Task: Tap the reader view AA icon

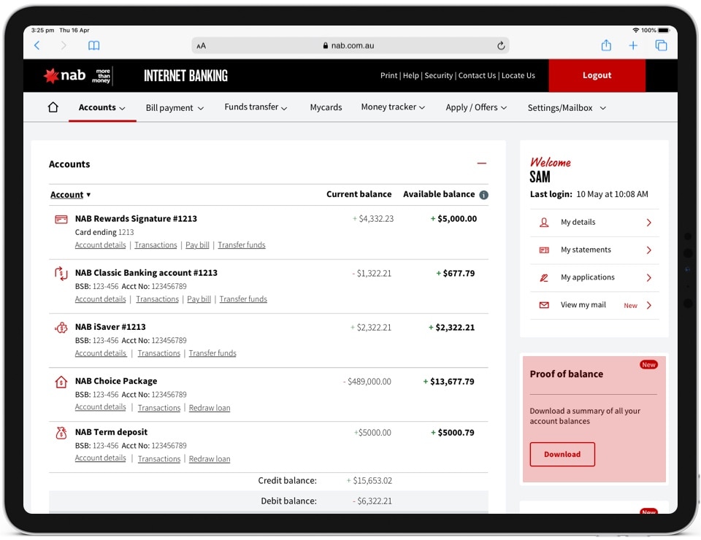Action: click(x=202, y=45)
